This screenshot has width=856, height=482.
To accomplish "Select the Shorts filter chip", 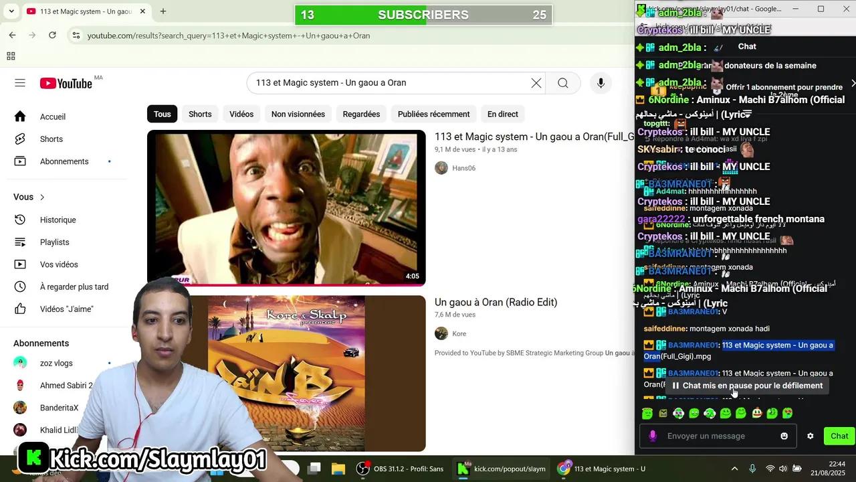I will (x=200, y=114).
